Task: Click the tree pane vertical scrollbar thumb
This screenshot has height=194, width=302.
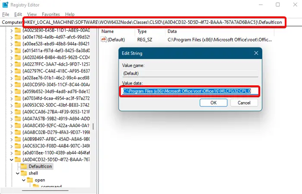Action: click(x=93, y=126)
